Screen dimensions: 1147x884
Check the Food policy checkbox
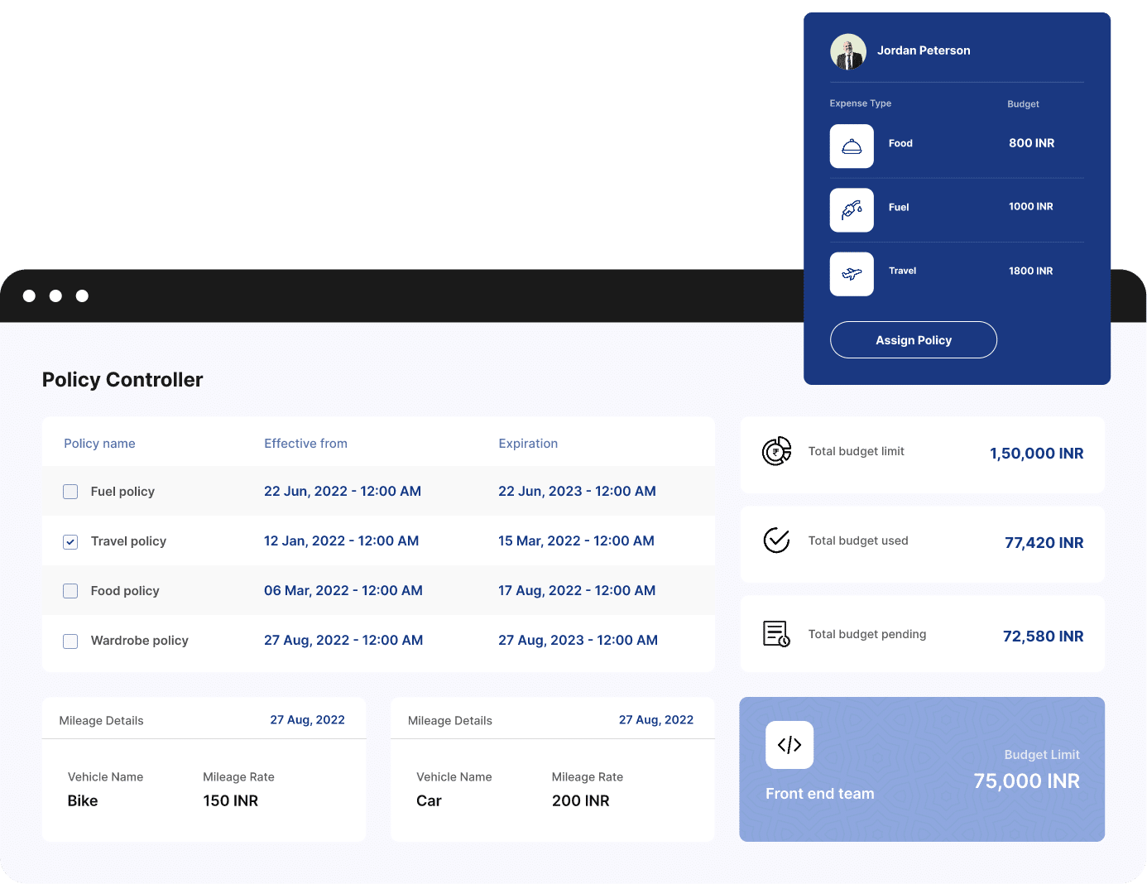coord(70,591)
